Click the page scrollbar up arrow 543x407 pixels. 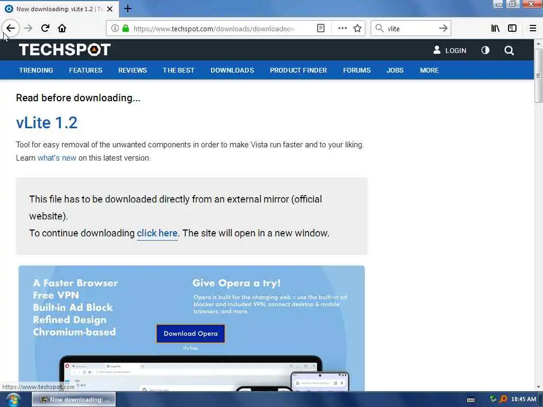pyautogui.click(x=538, y=44)
